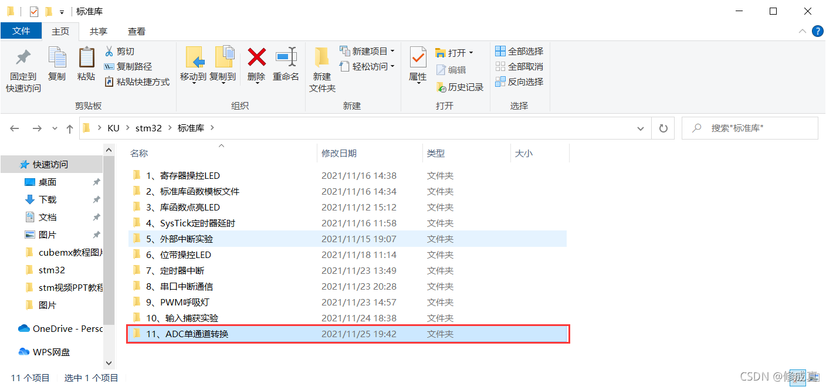Image resolution: width=826 pixels, height=387 pixels.
Task: Open Properties with the checkmark icon
Action: coord(418,66)
